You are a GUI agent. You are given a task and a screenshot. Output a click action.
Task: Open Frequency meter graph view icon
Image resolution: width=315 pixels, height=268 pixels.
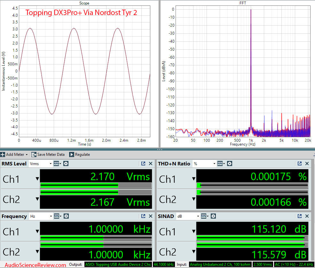click(x=58, y=216)
